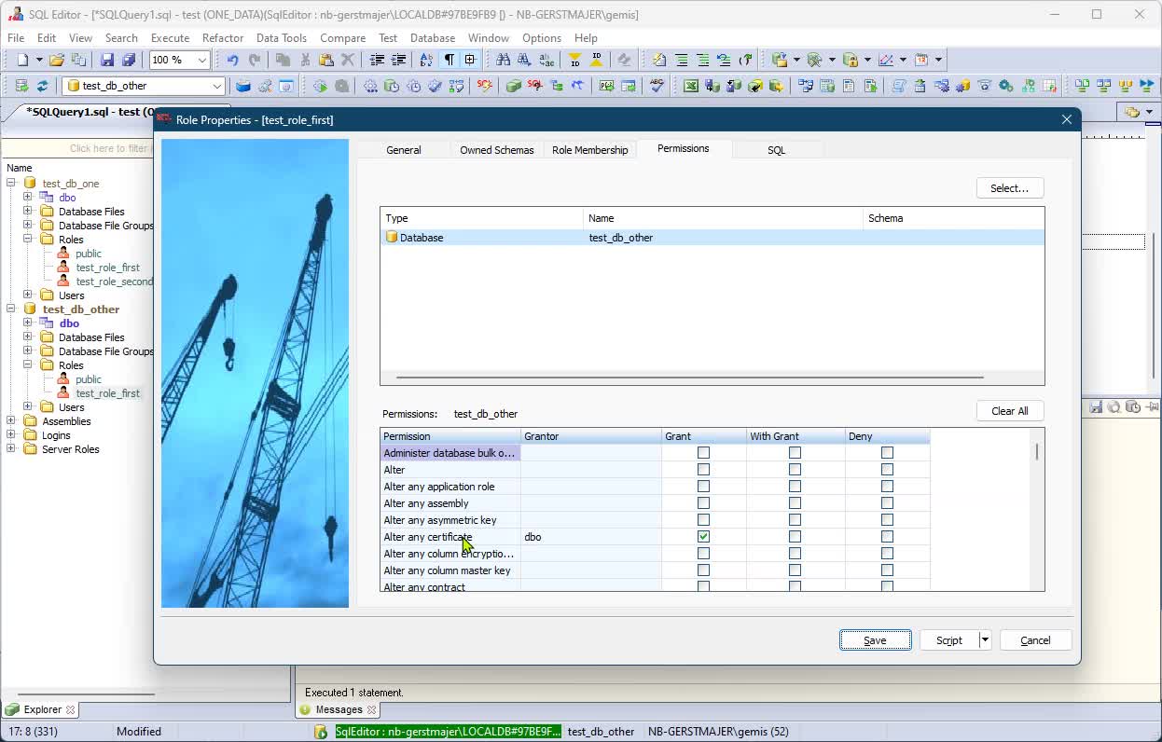
Task: Switch to the Role Membership tab
Action: tap(589, 150)
